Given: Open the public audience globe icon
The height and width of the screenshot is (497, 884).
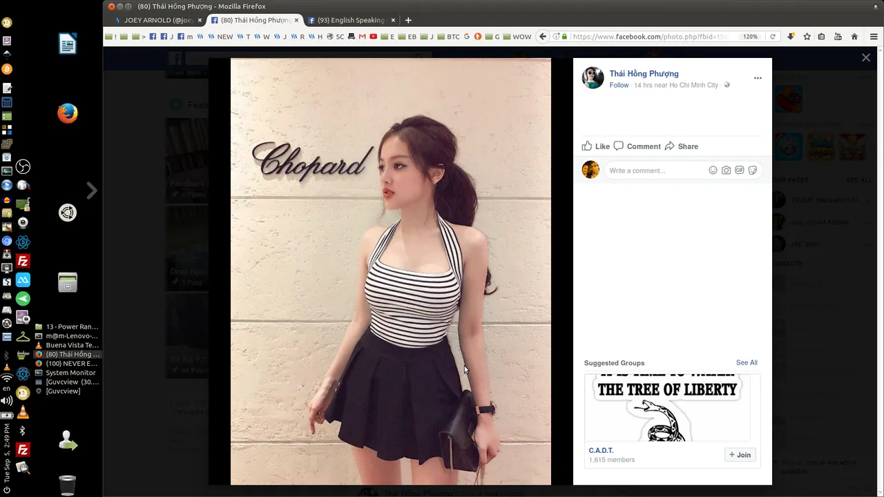Looking at the screenshot, I should [727, 85].
